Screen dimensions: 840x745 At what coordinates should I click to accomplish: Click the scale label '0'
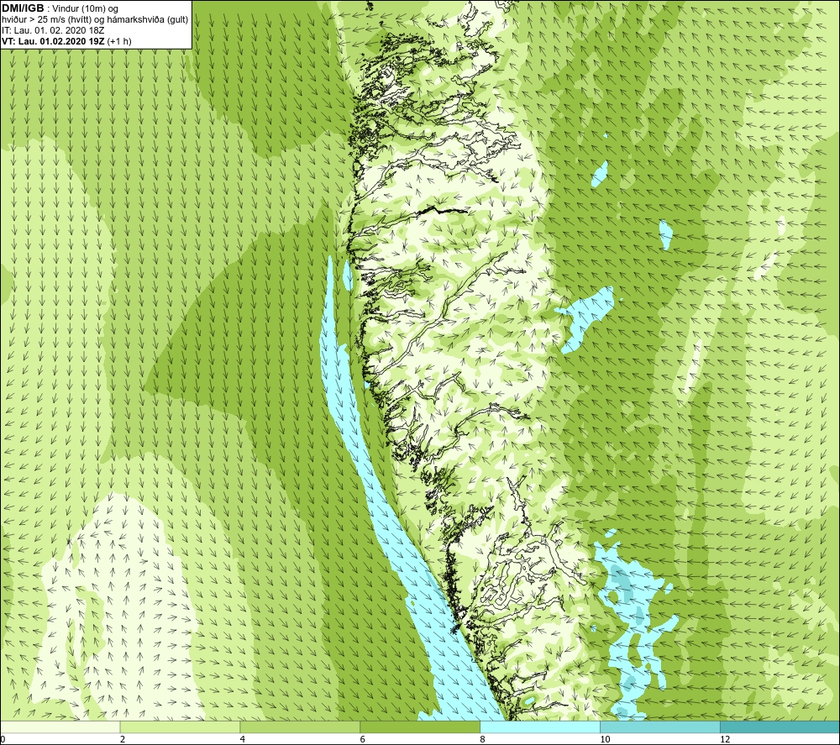[3, 740]
